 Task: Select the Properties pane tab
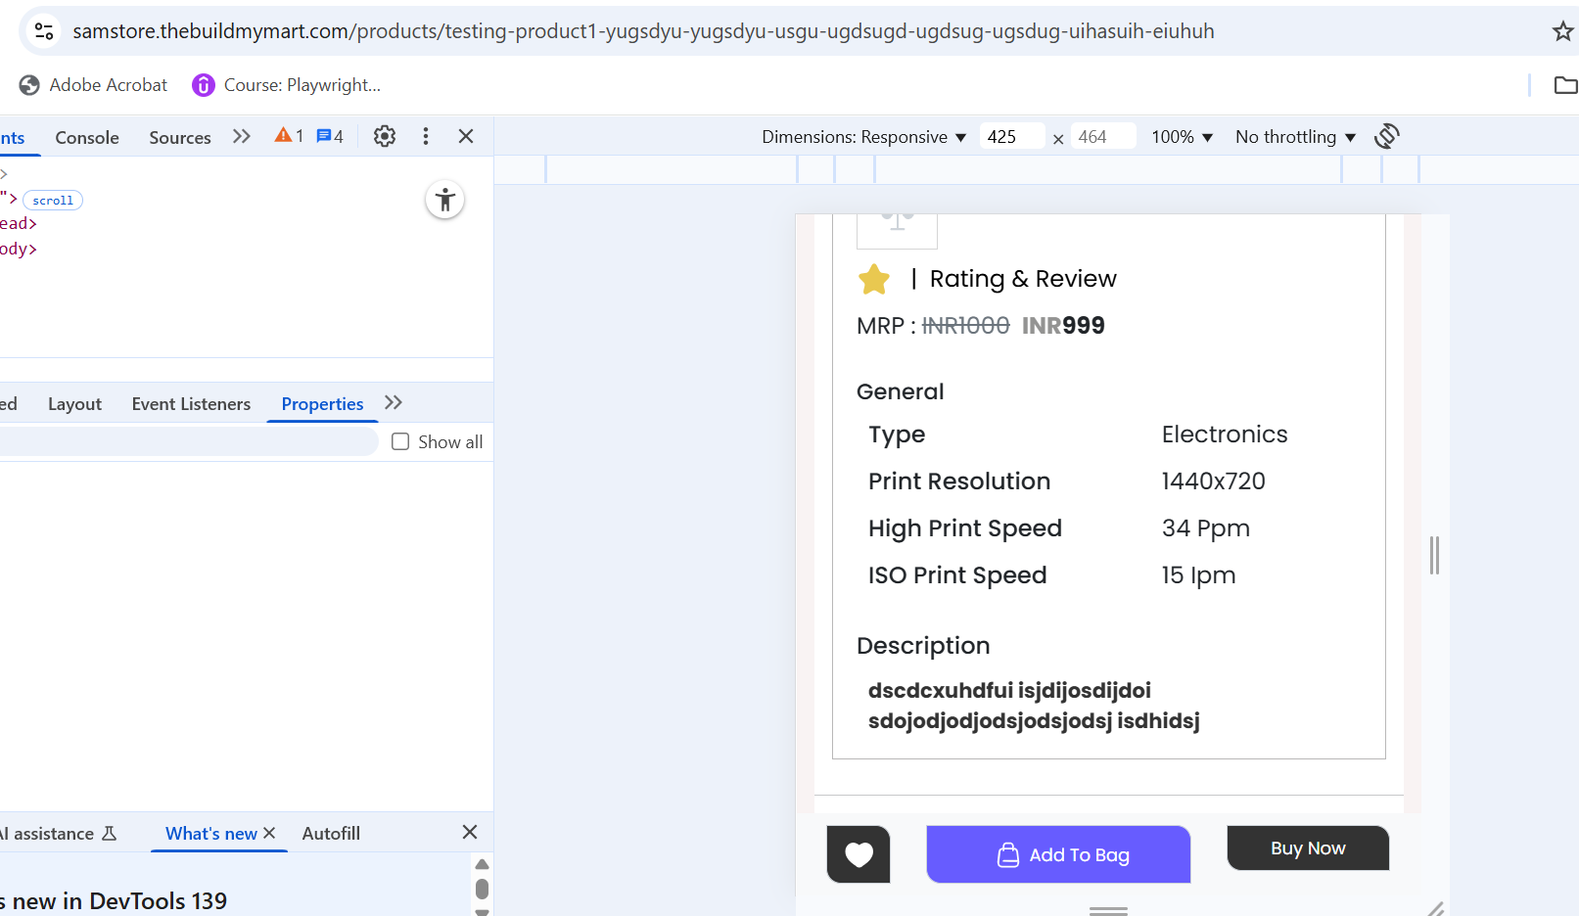tap(322, 404)
